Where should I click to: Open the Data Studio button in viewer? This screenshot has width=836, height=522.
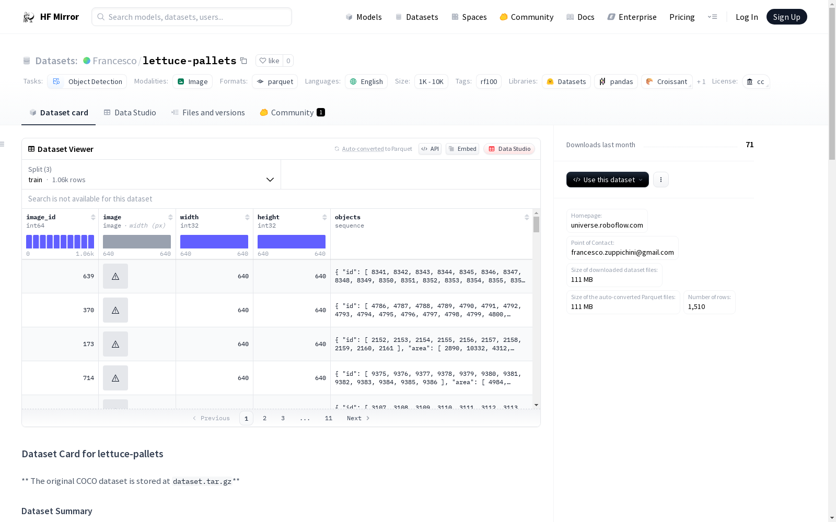pyautogui.click(x=509, y=149)
